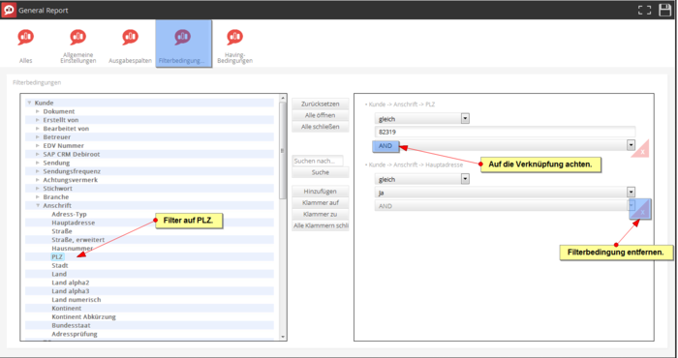Open operator dropdown for PLZ condition

pyautogui.click(x=465, y=119)
